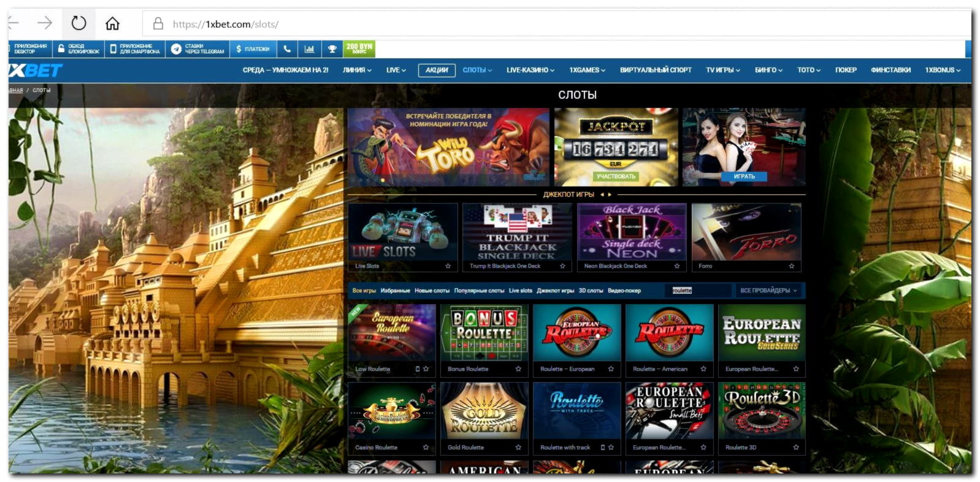Select the Live slots filter tab
Viewport: 980px width, 482px height.
point(521,291)
